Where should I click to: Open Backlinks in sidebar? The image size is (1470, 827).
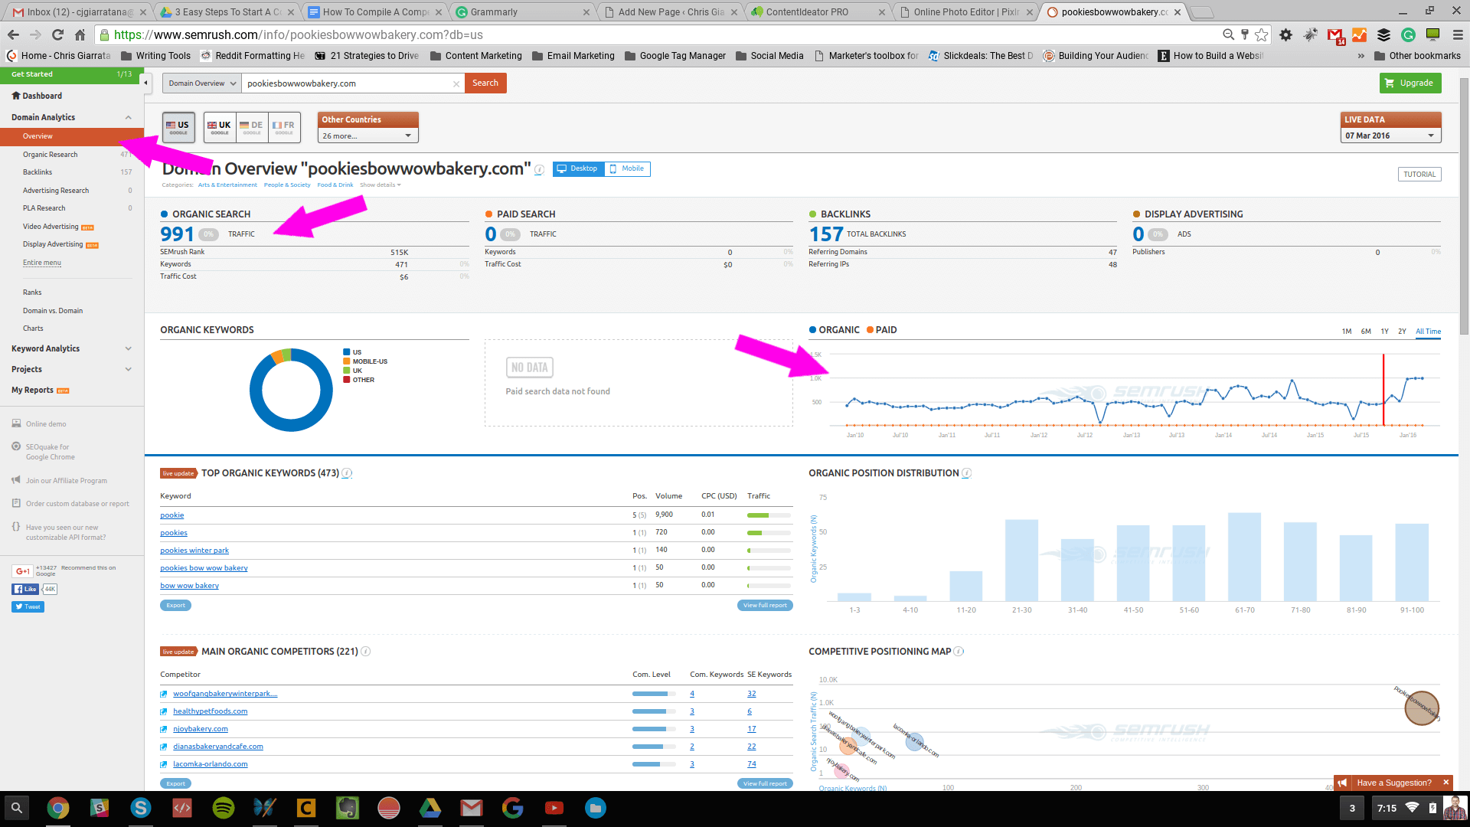(38, 172)
